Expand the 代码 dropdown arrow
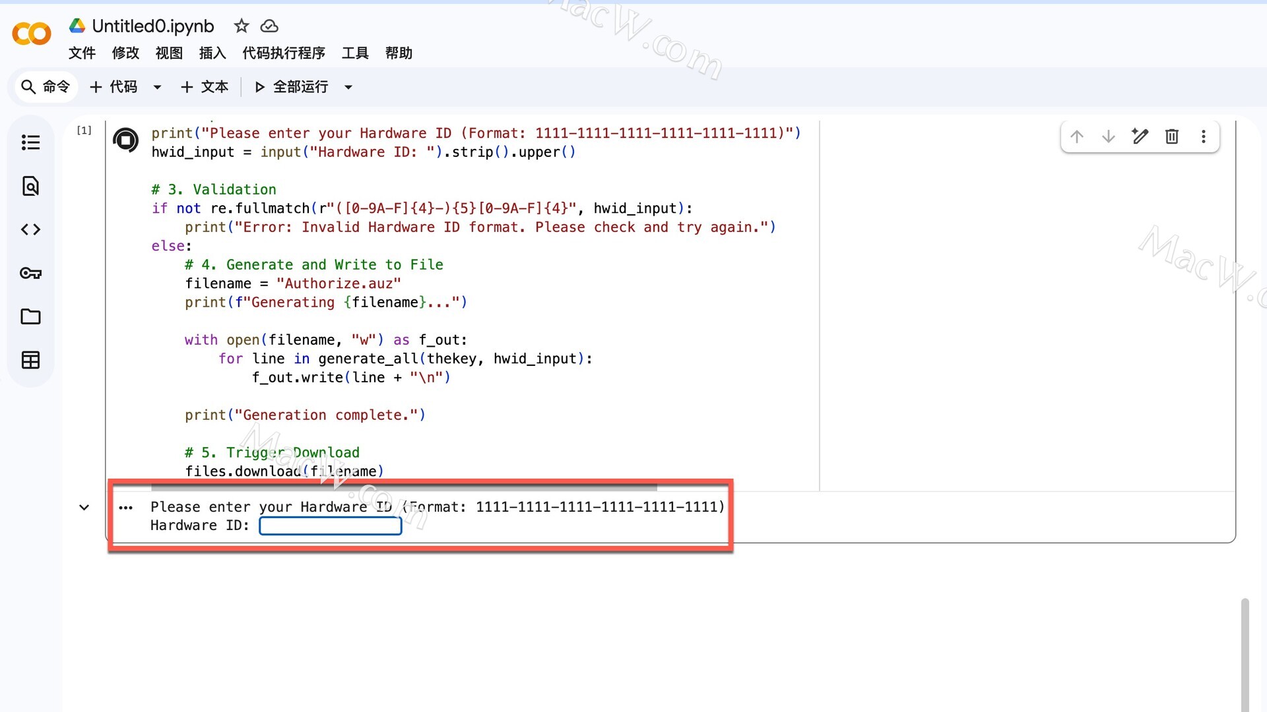This screenshot has height=712, width=1267. 157,87
